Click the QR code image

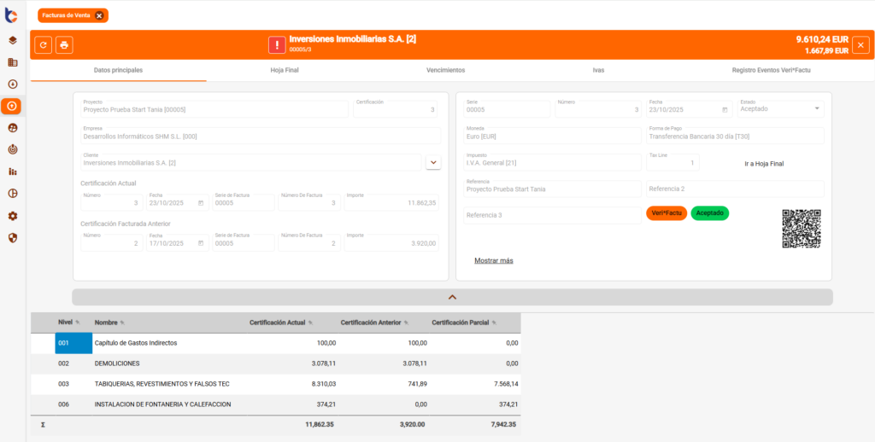coord(801,229)
